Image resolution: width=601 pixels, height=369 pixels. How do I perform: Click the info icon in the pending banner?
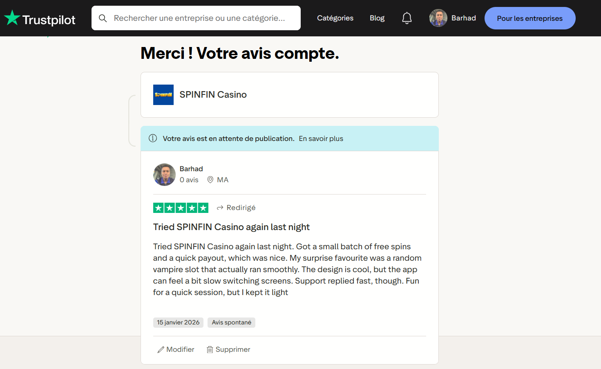pyautogui.click(x=153, y=138)
